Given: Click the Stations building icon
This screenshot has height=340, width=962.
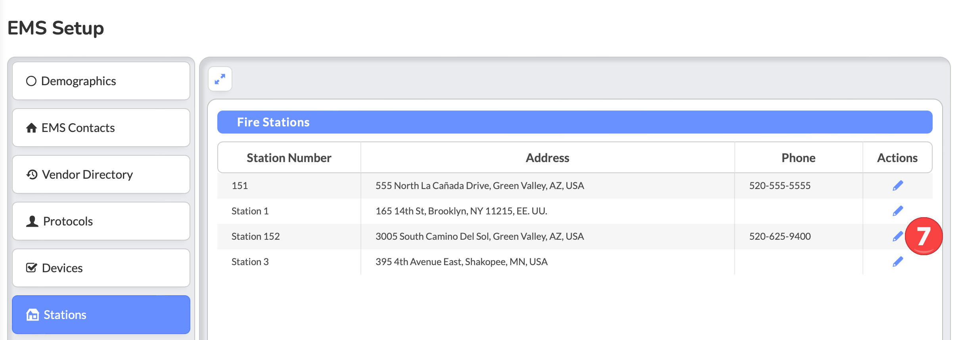Looking at the screenshot, I should coord(33,315).
